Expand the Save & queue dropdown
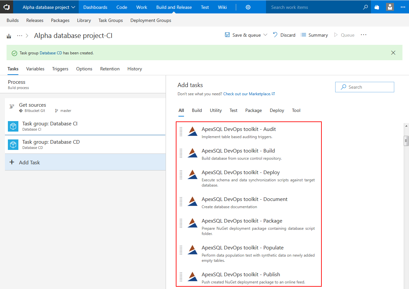Viewport: 409px width, 289px height. click(265, 35)
